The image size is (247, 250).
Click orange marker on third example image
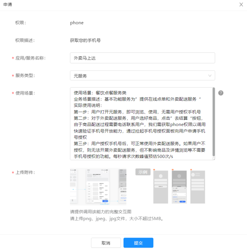(191, 170)
